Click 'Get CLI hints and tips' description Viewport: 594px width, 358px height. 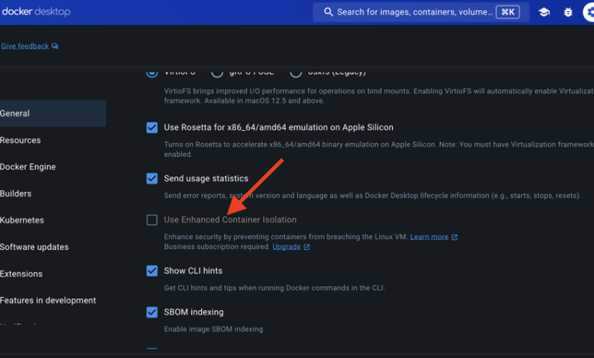coord(274,288)
